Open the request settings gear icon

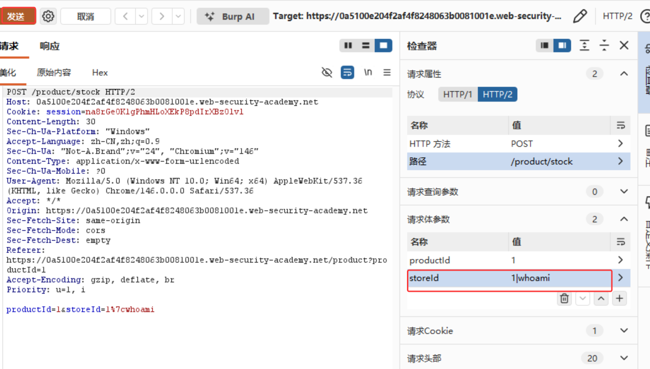(48, 16)
